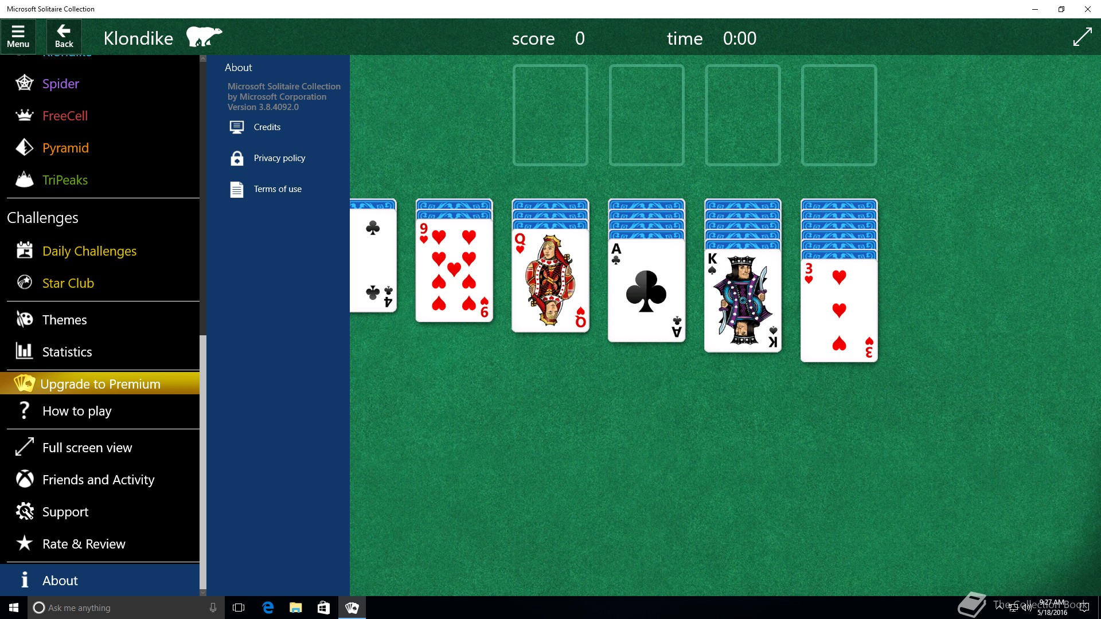Viewport: 1101px width, 619px height.
Task: Expand game with top-right arrow
Action: 1082,38
